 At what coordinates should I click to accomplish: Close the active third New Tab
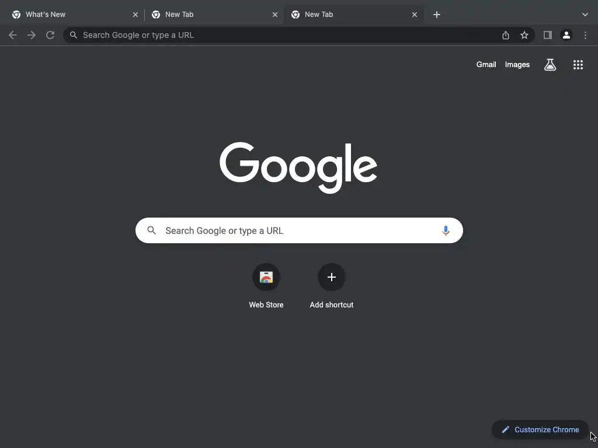click(415, 15)
